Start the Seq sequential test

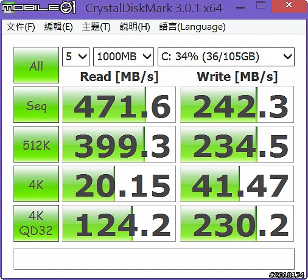(36, 105)
